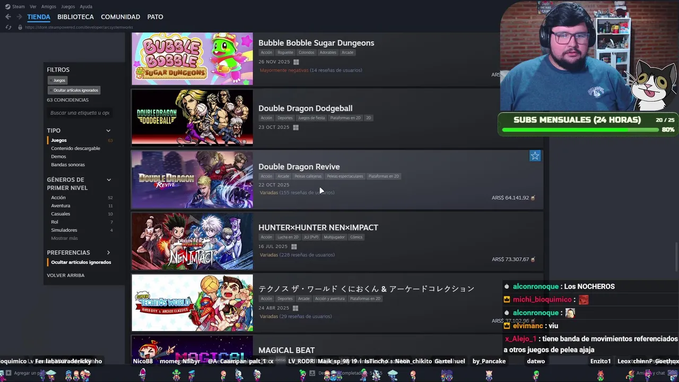Click the Windows icon beside 24 ABR 2025
The width and height of the screenshot is (679, 382).
pos(295,308)
